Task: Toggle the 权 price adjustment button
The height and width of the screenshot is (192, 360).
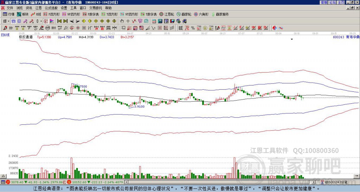Action: (46, 21)
